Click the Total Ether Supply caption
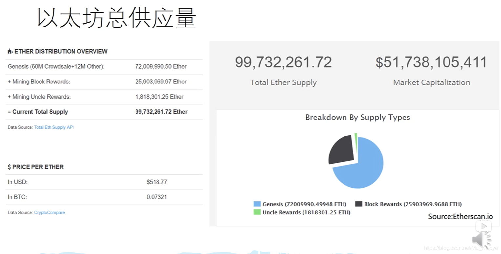Screen dimensions: 501x254 [x=283, y=82]
